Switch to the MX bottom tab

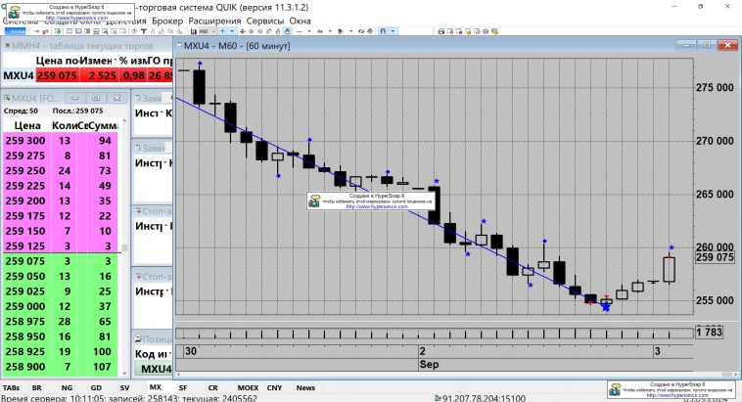click(x=156, y=387)
